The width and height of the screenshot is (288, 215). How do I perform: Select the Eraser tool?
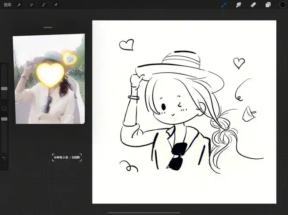[253, 5]
